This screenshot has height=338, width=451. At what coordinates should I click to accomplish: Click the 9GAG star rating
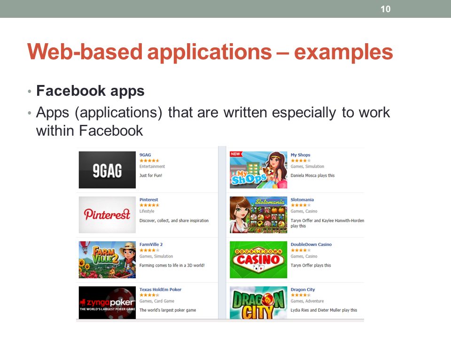tap(149, 161)
